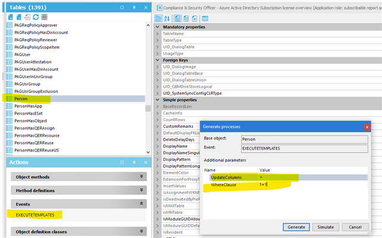Image resolution: width=382 pixels, height=238 pixels.
Task: Select the PAGUsrGroupExclusion table
Action: 36,91
